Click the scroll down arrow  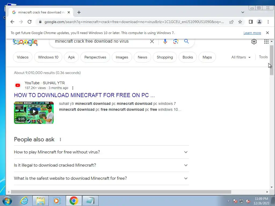point(272,187)
